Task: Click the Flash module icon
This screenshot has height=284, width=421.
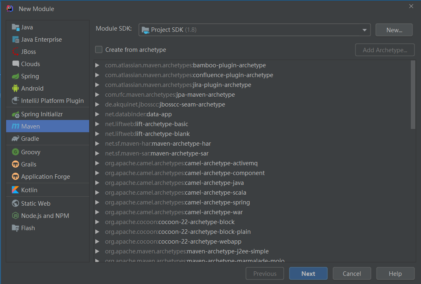Action: coord(15,228)
